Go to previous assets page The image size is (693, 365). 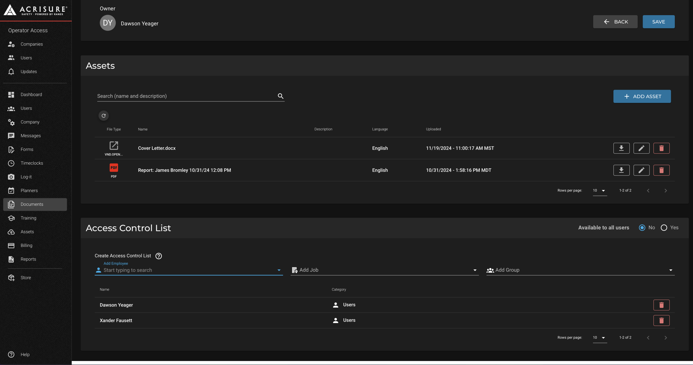[648, 191]
